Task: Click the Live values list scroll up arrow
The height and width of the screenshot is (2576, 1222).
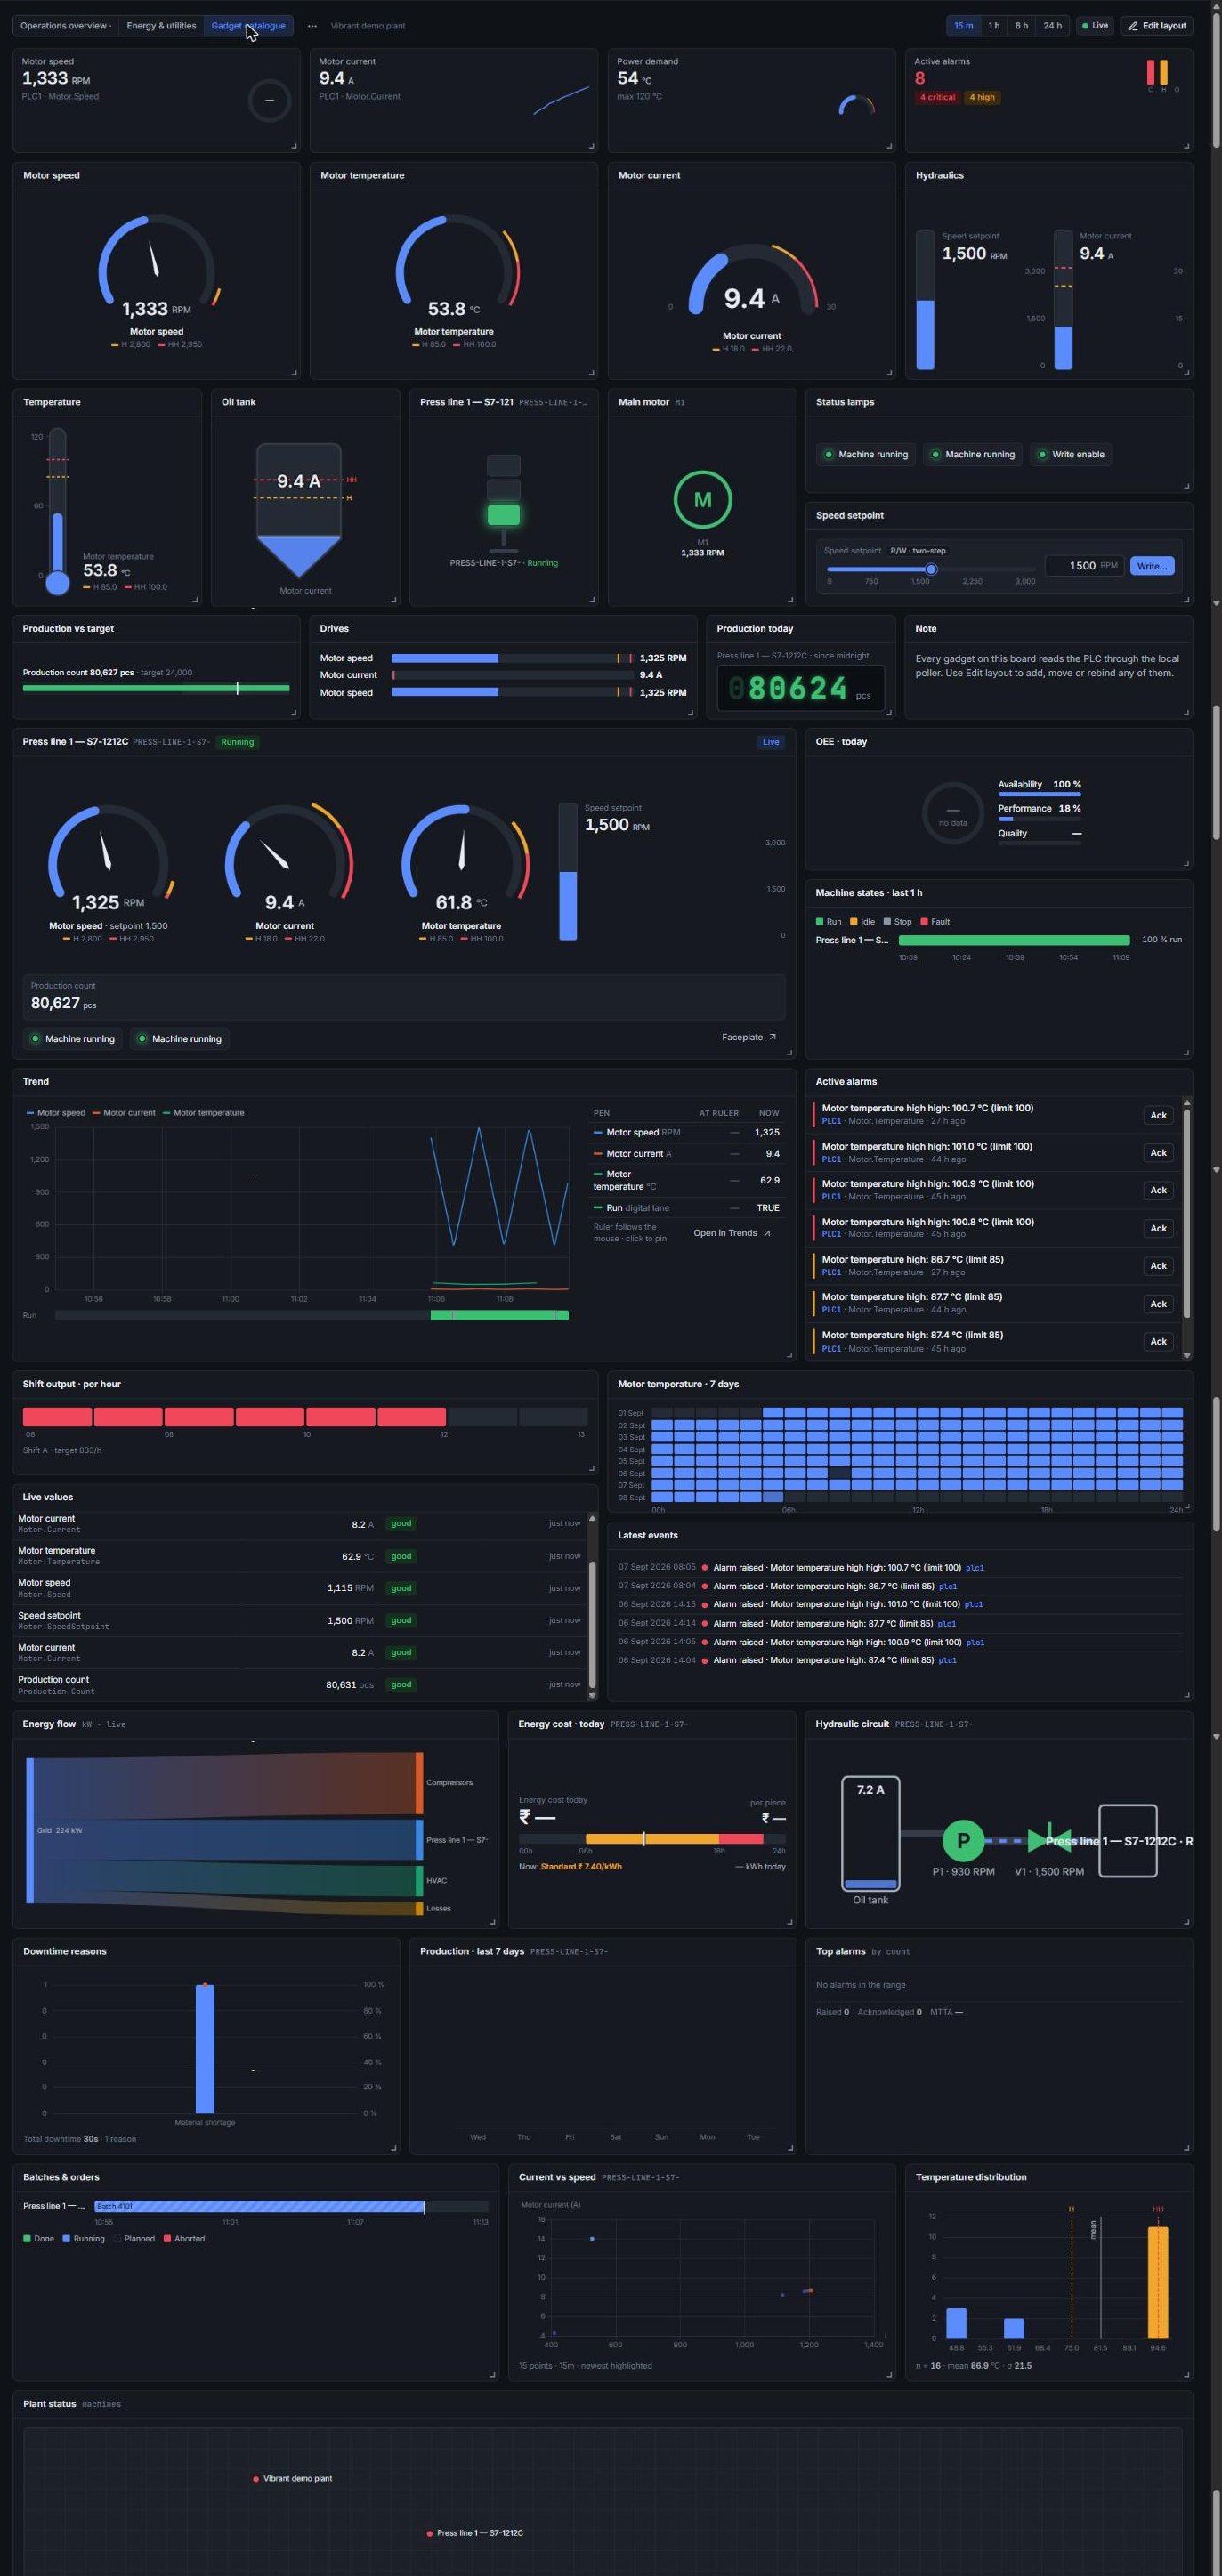Action: [592, 1519]
